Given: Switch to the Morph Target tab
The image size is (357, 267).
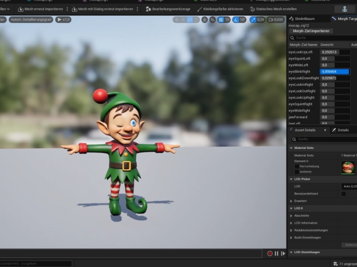Looking at the screenshot, I should pyautogui.click(x=344, y=19).
